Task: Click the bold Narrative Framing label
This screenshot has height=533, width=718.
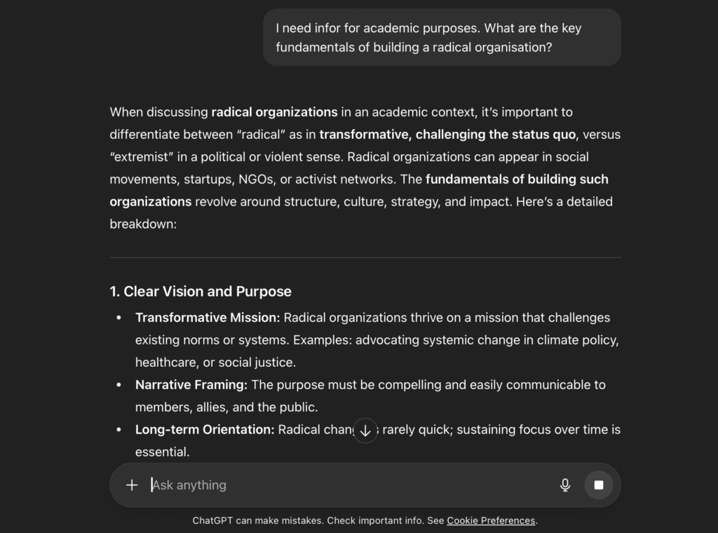Action: point(191,385)
